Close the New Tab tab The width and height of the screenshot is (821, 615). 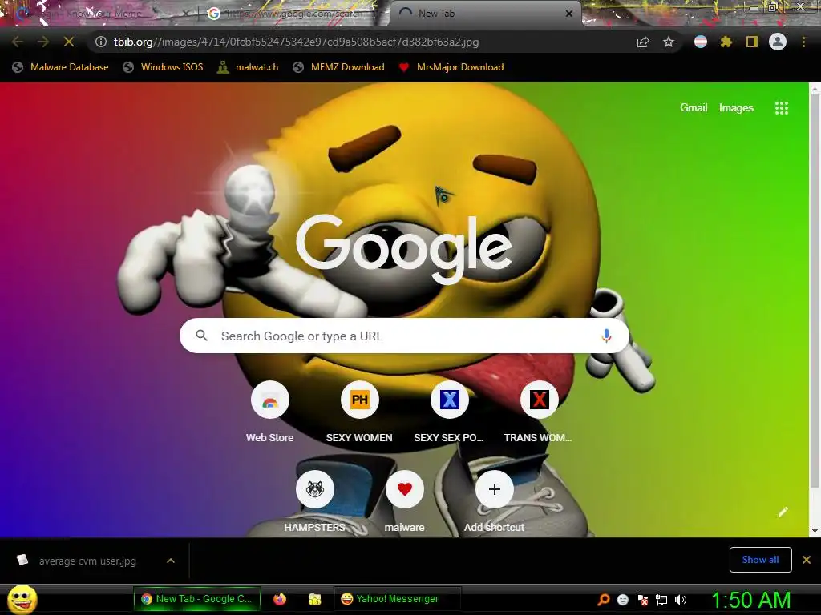(569, 14)
